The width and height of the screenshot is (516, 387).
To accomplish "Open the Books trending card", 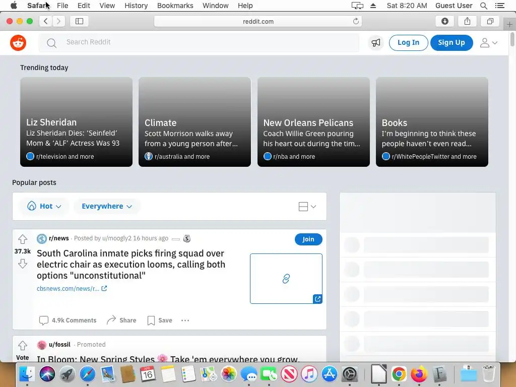I will click(432, 122).
